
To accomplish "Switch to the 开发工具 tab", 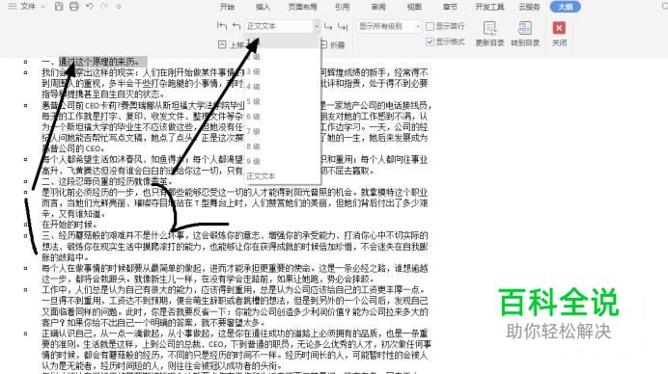I will (489, 7).
